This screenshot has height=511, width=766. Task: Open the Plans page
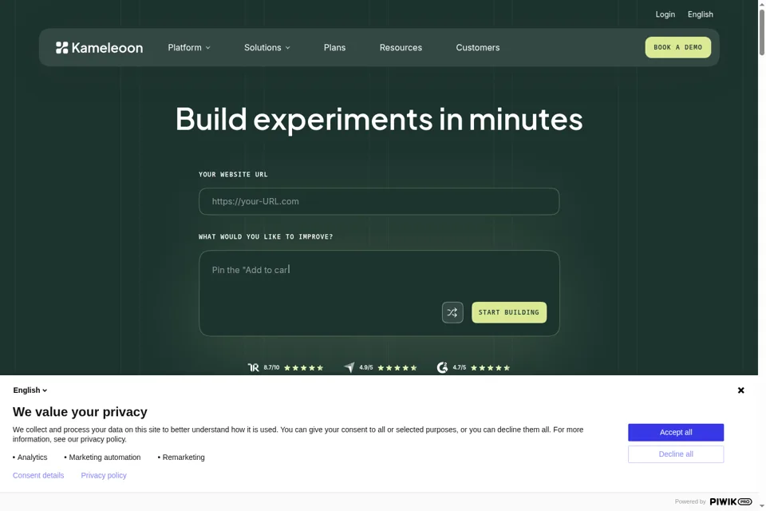coord(334,47)
